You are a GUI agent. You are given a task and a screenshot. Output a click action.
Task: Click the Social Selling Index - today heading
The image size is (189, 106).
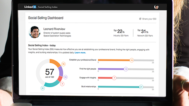click(x=42, y=45)
